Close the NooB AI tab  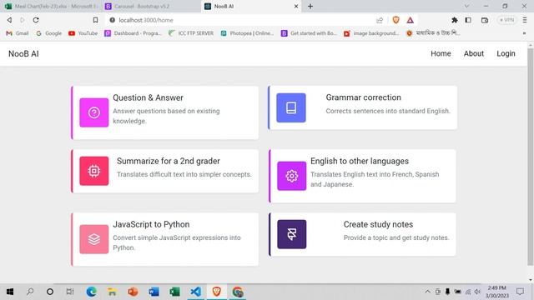pos(296,6)
